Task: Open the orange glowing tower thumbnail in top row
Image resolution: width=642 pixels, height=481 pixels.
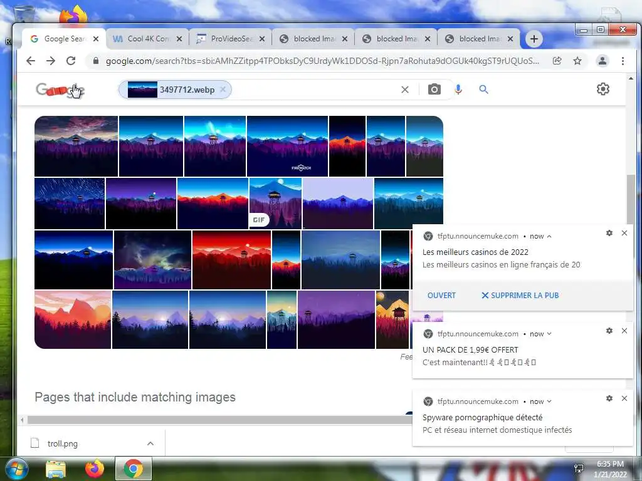Action: pyautogui.click(x=347, y=146)
